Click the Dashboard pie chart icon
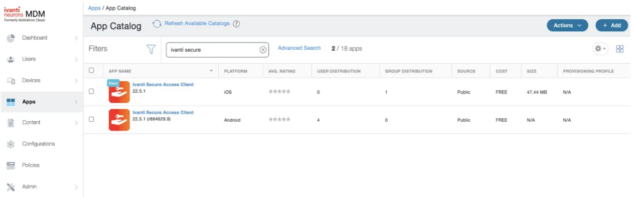 [11, 38]
